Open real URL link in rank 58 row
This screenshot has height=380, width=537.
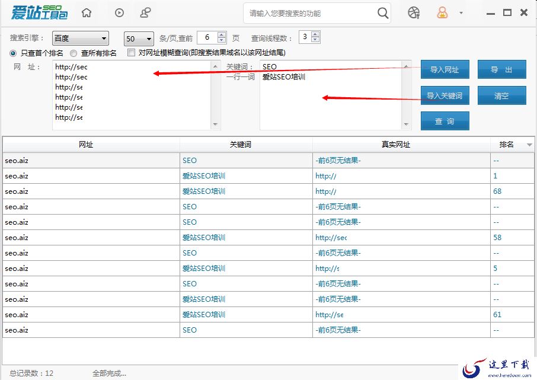[x=331, y=238]
